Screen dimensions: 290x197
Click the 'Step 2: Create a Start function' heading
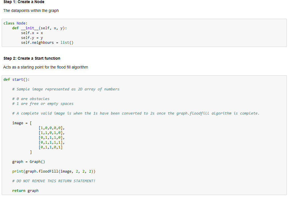(32, 58)
